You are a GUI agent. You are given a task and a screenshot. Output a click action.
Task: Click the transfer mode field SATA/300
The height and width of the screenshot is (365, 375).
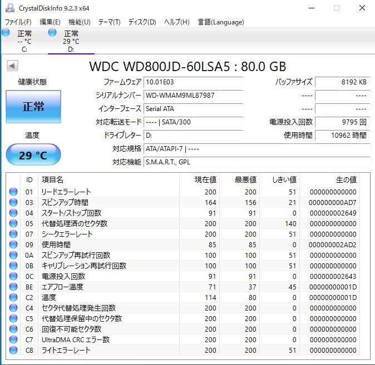point(193,122)
